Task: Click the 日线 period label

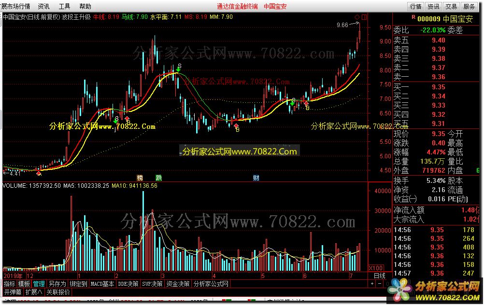Action: pyautogui.click(x=379, y=276)
